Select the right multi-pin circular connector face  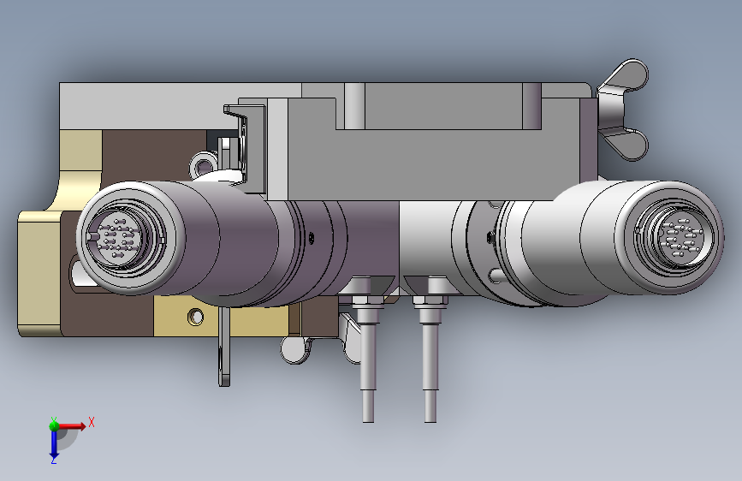(x=680, y=240)
